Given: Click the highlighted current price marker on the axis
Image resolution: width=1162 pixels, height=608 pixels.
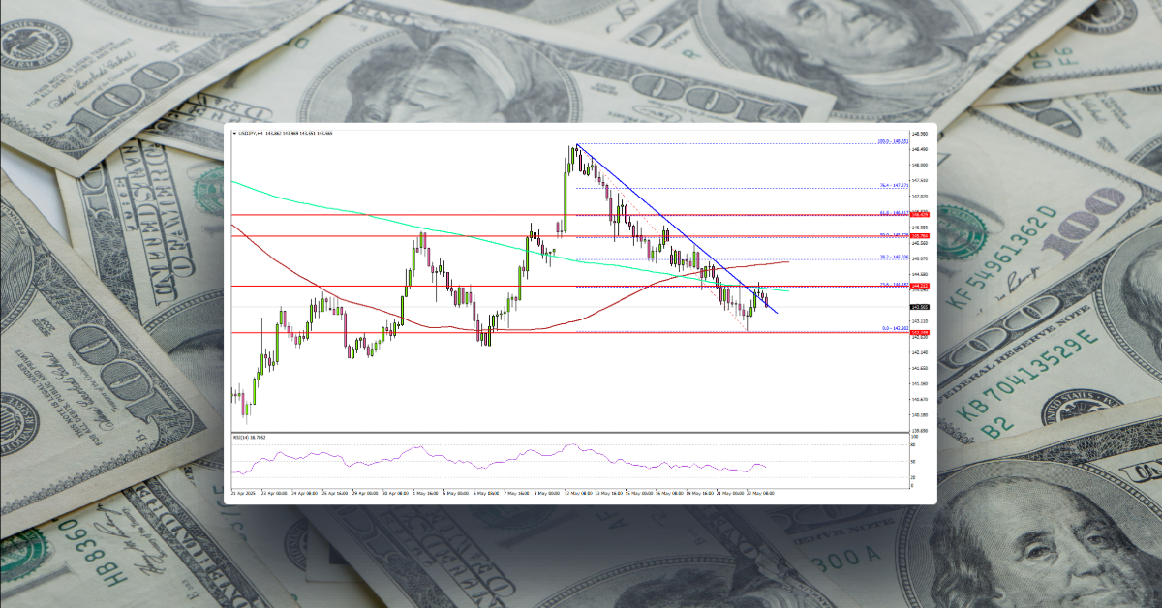Looking at the screenshot, I should click(917, 306).
